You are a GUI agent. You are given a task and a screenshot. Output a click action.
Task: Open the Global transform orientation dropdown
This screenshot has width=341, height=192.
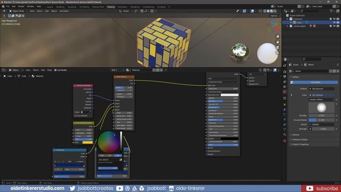coord(126,11)
